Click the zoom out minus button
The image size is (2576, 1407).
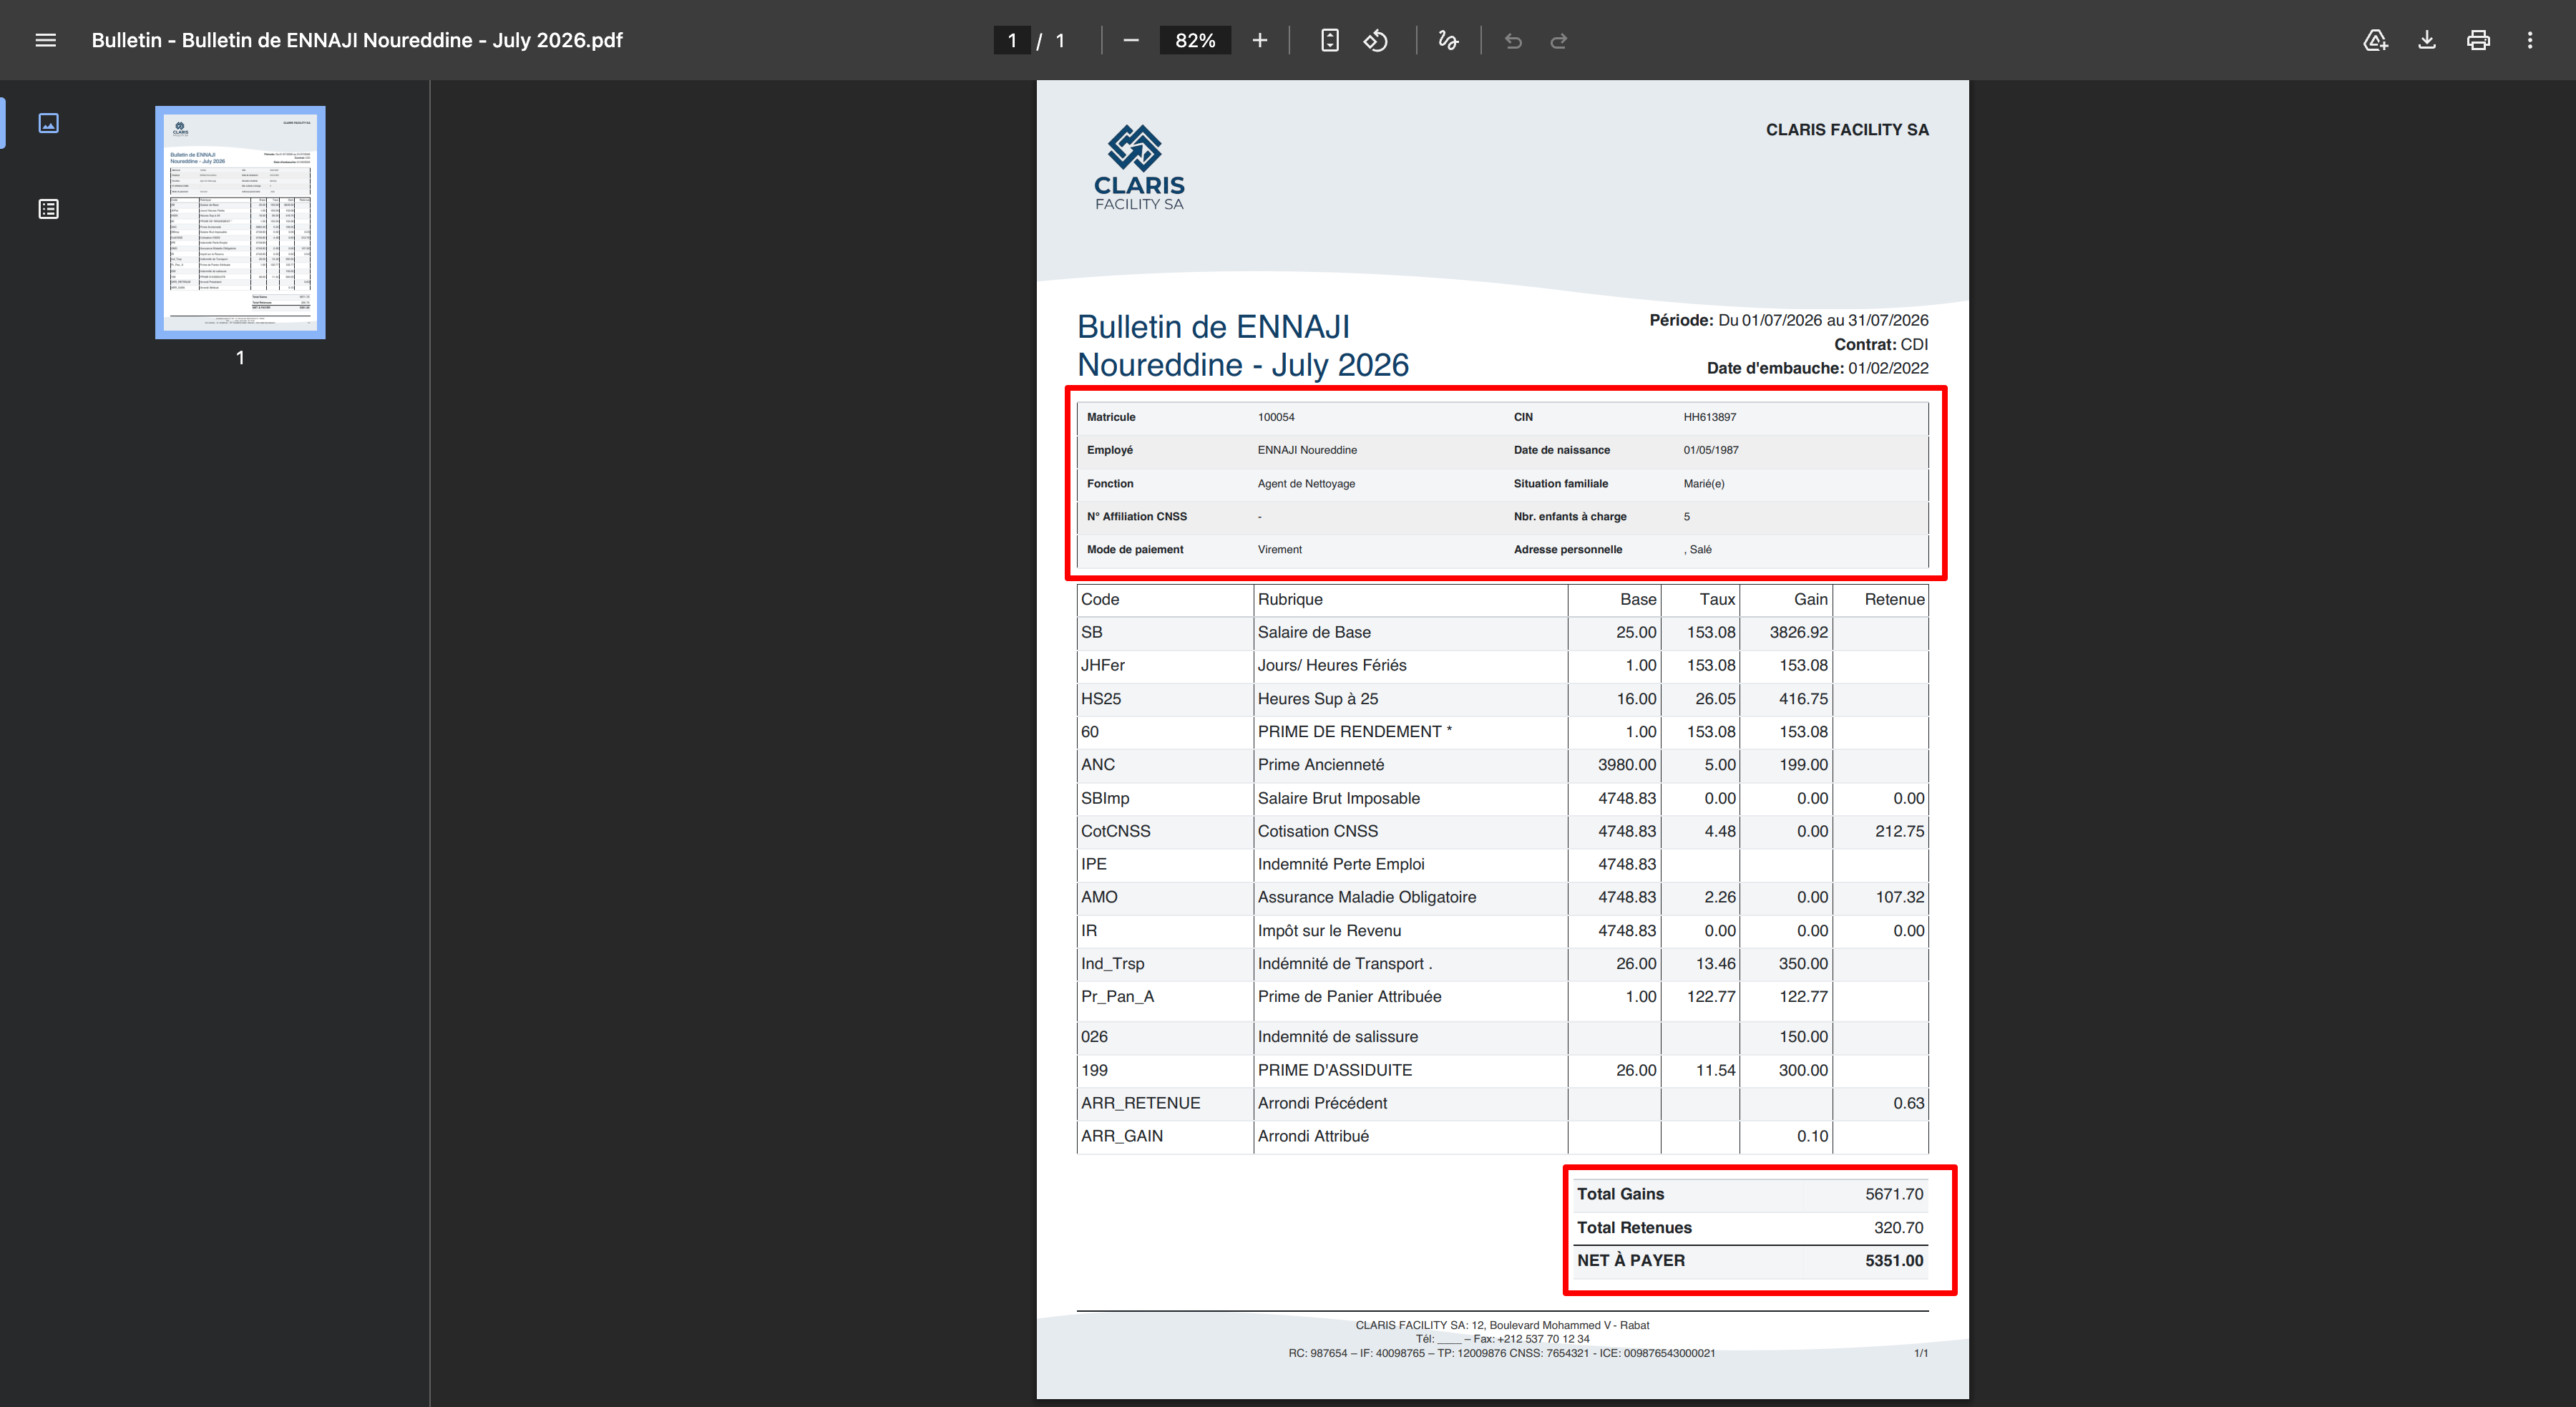pos(1131,40)
